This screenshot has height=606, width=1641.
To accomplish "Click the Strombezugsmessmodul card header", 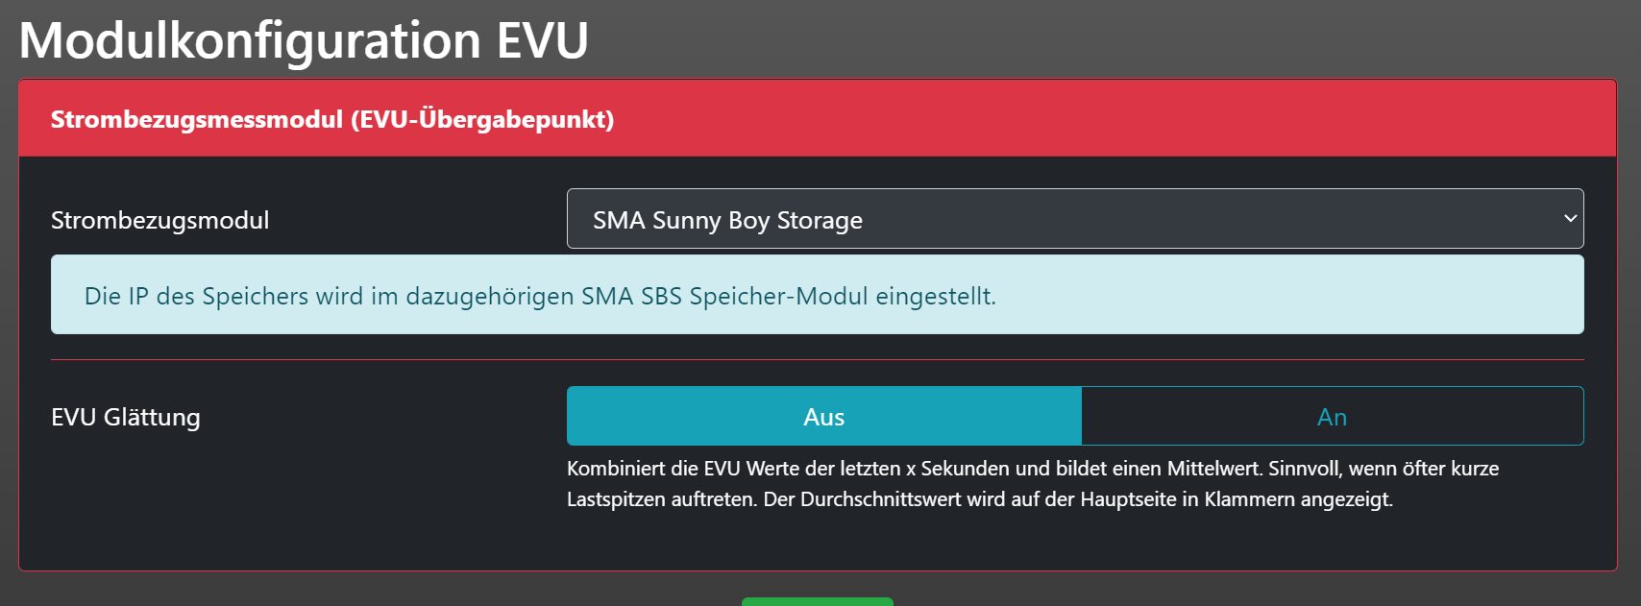I will pos(817,119).
